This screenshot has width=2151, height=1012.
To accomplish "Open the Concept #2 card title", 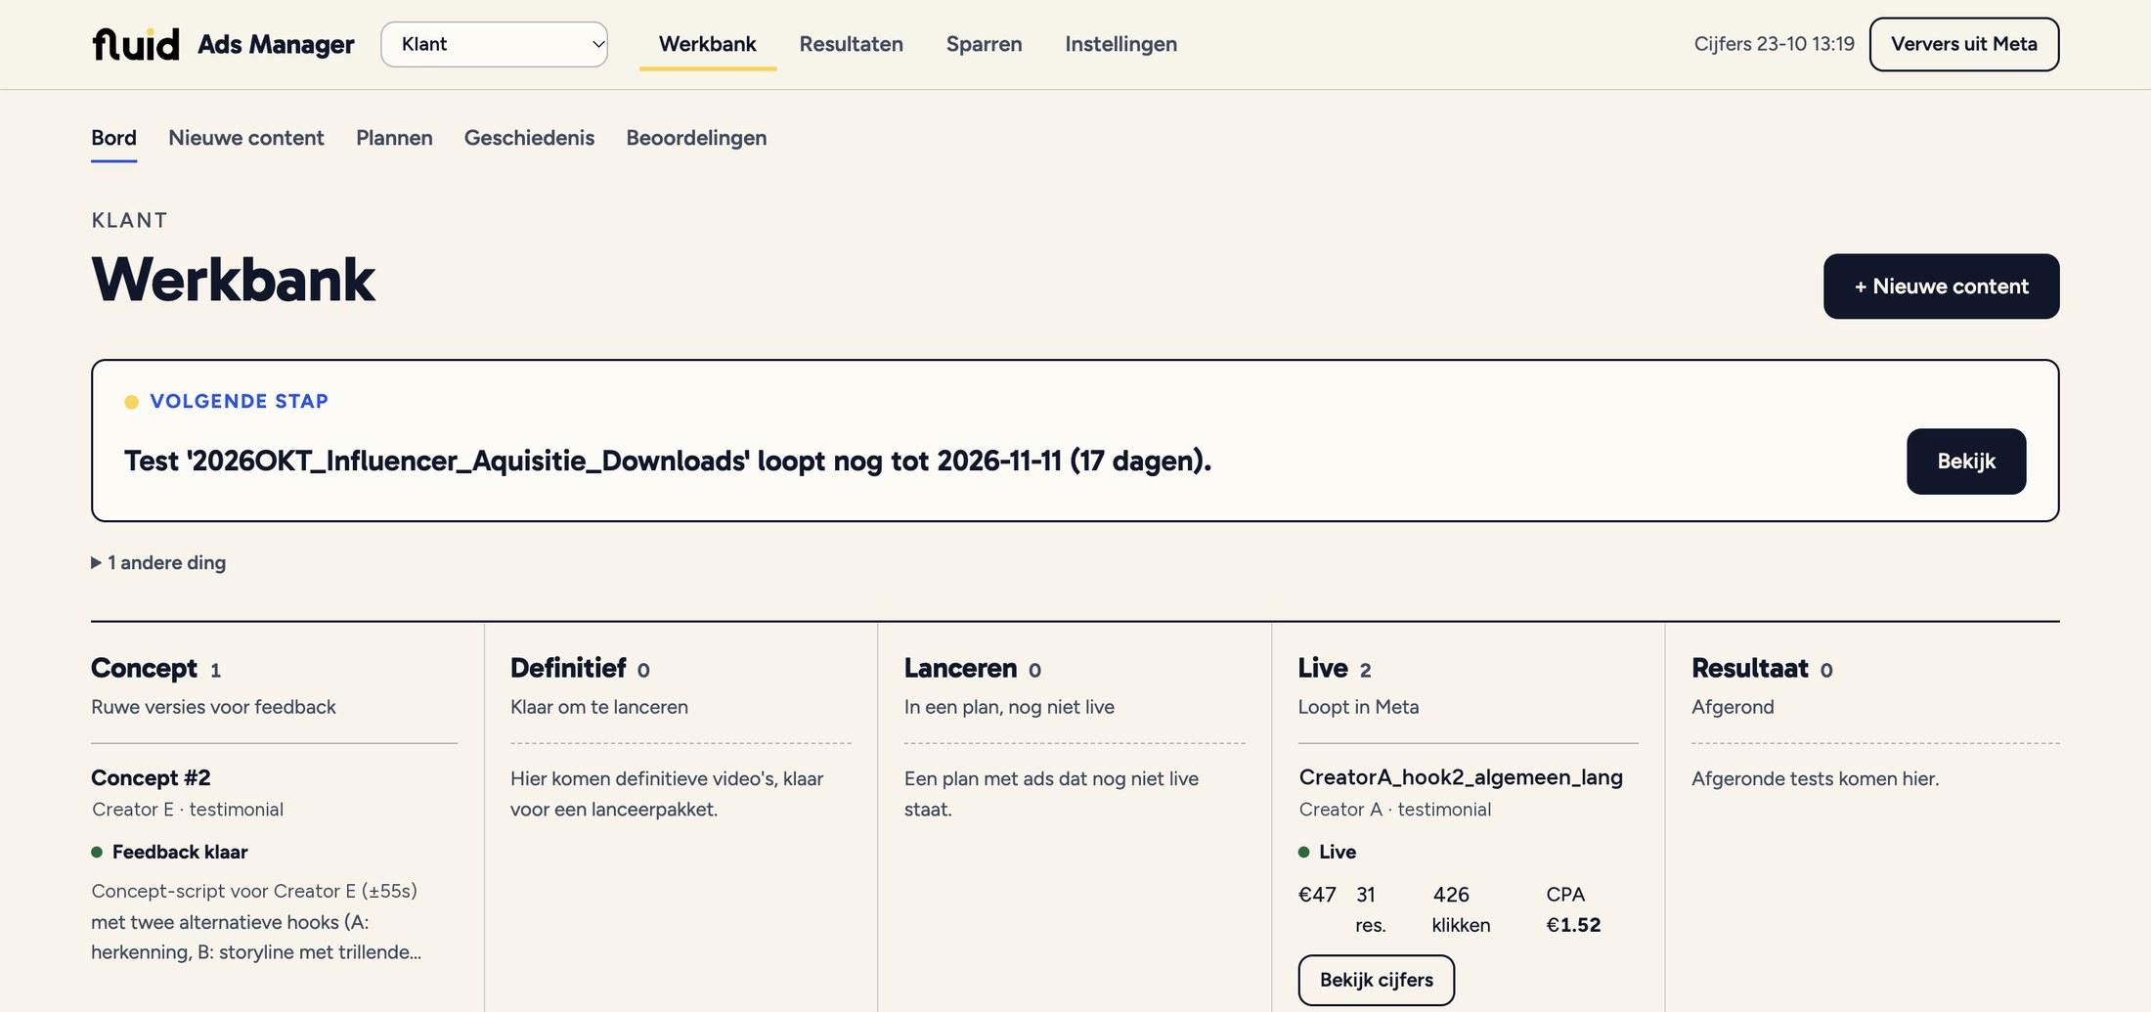I will (151, 777).
